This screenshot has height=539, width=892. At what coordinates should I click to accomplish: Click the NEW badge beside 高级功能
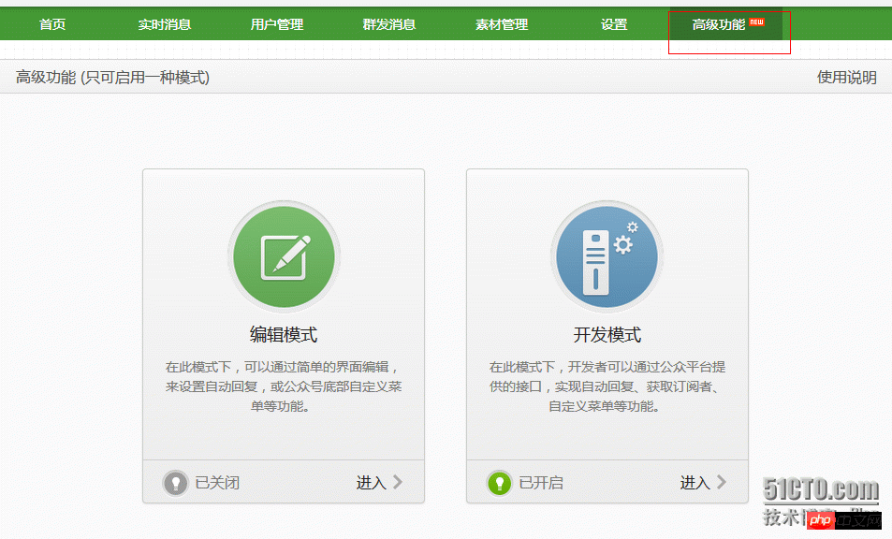756,22
